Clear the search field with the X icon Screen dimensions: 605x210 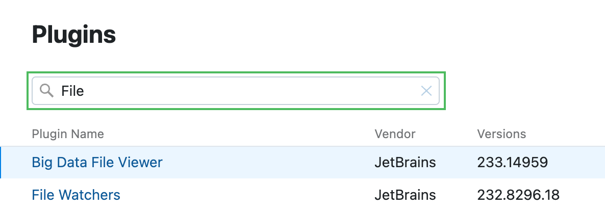pos(426,91)
